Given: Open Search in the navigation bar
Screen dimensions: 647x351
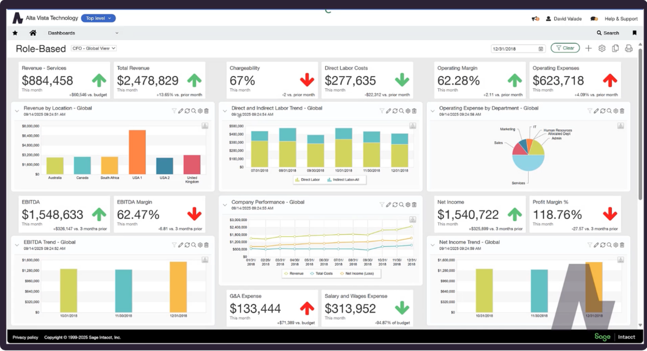Looking at the screenshot, I should click(x=608, y=33).
